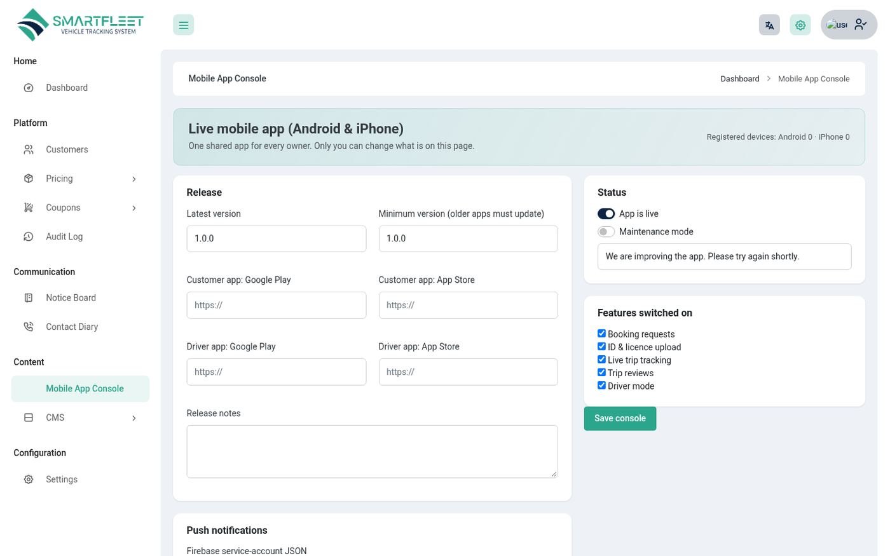890x556 pixels.
Task: Click the Notice Board icon
Action: pyautogui.click(x=29, y=297)
